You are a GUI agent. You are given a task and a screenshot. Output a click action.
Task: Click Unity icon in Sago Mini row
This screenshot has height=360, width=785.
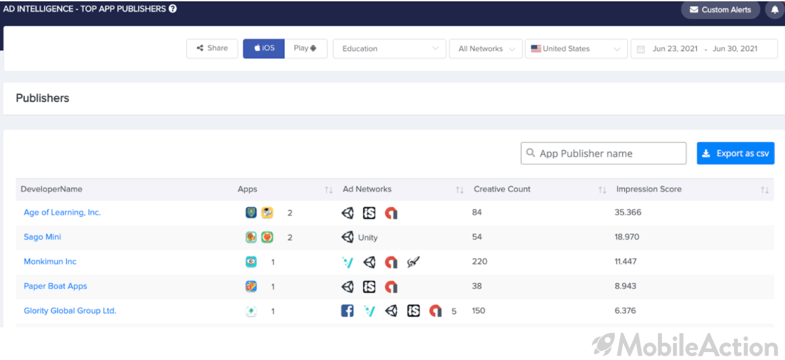347,237
